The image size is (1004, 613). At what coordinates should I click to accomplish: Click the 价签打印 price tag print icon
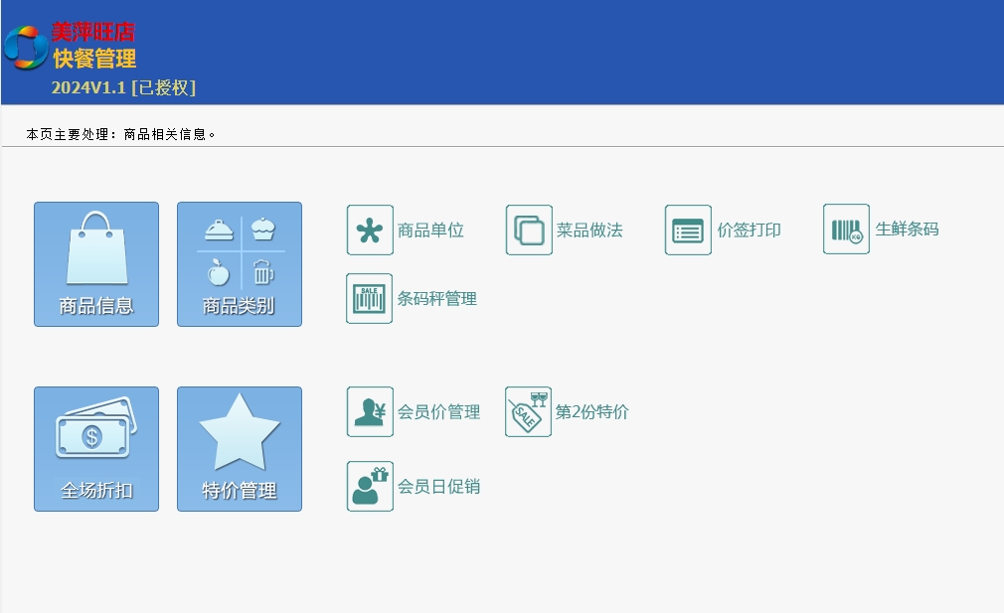(688, 230)
